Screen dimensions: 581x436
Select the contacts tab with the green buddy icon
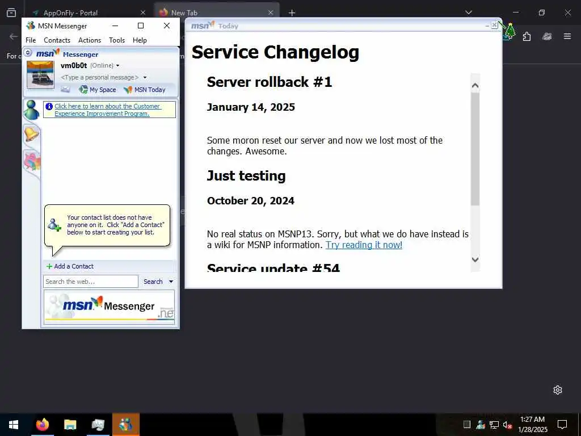click(32, 110)
